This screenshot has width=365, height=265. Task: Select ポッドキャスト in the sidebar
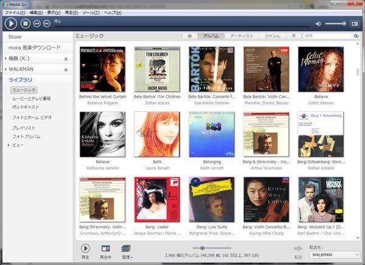click(26, 107)
